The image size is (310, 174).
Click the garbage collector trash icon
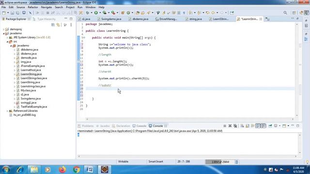(237, 162)
